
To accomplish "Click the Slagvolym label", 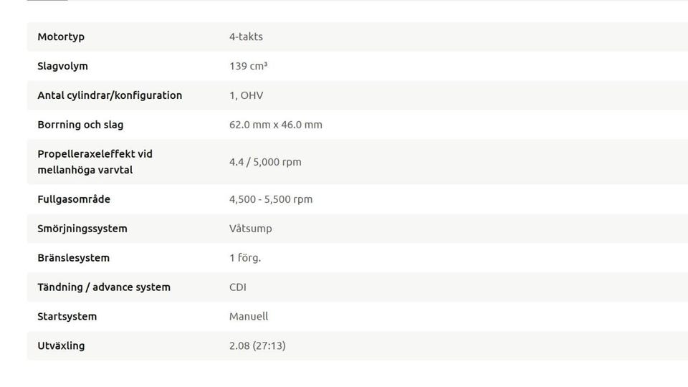I will tap(62, 66).
